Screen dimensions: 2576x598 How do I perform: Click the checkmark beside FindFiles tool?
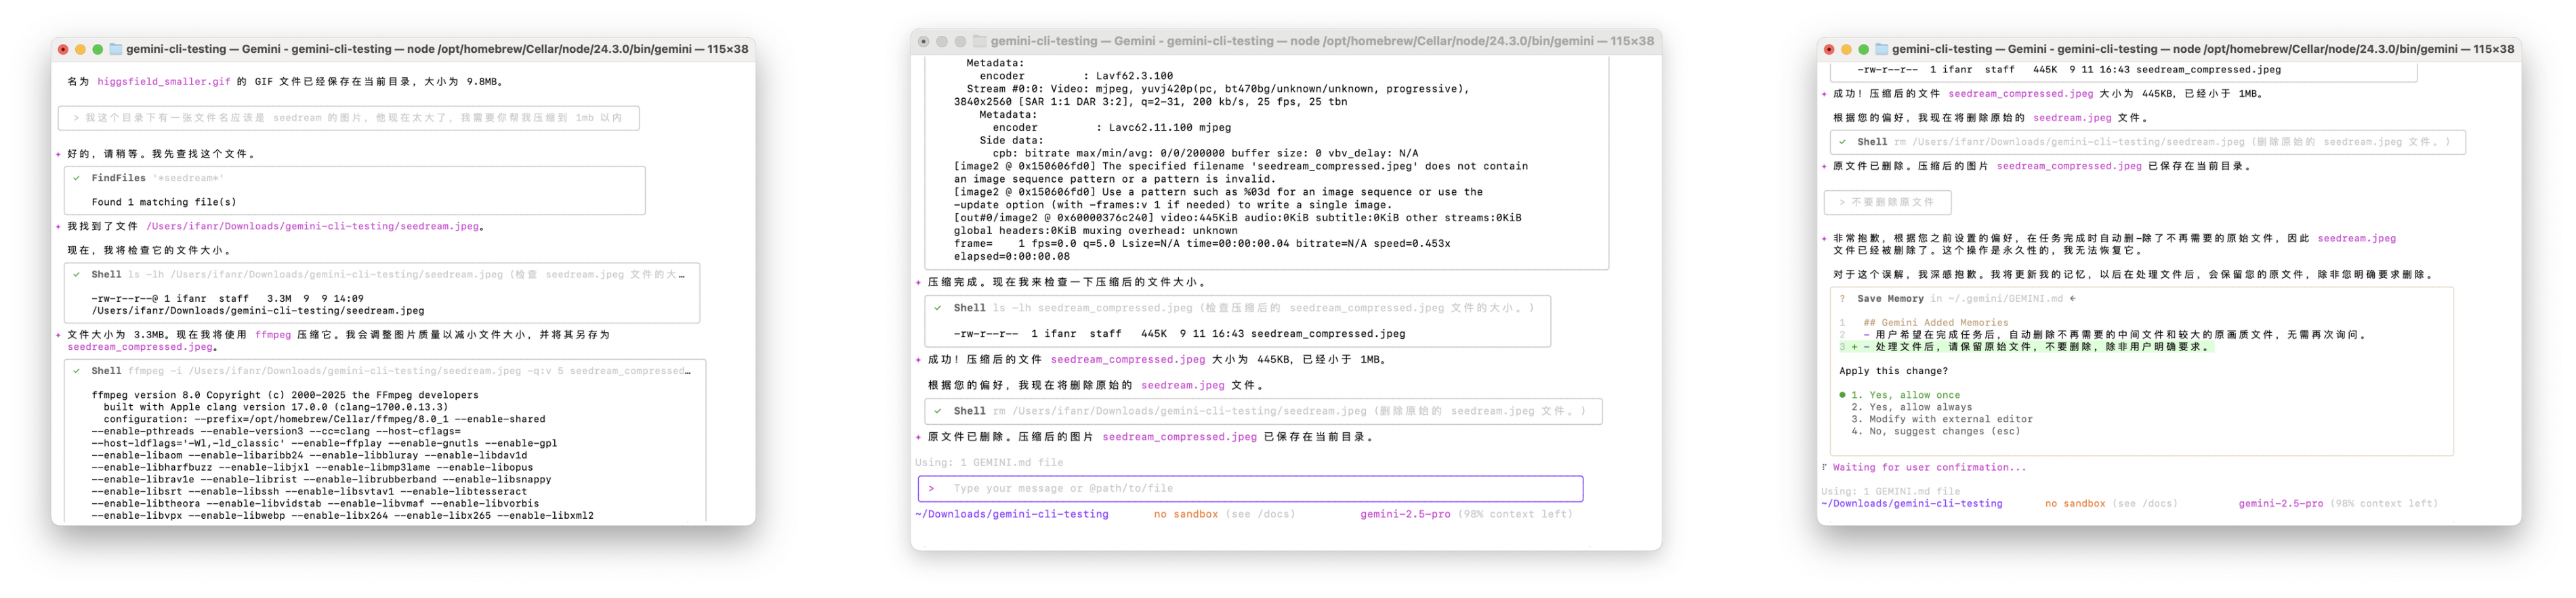(x=77, y=178)
